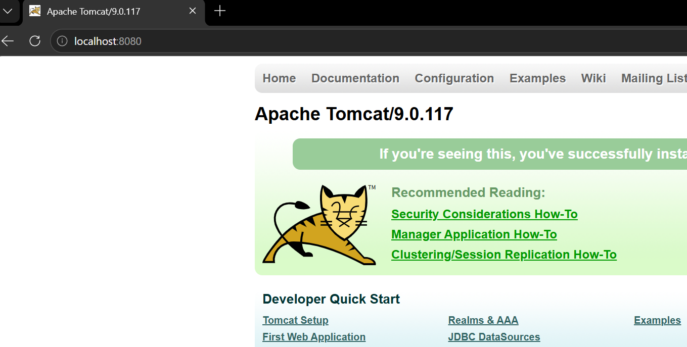This screenshot has height=347, width=687.
Task: Open the JDBC DataSources link
Action: click(x=494, y=337)
